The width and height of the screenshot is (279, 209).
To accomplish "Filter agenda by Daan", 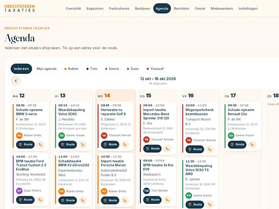I will coord(133,69).
